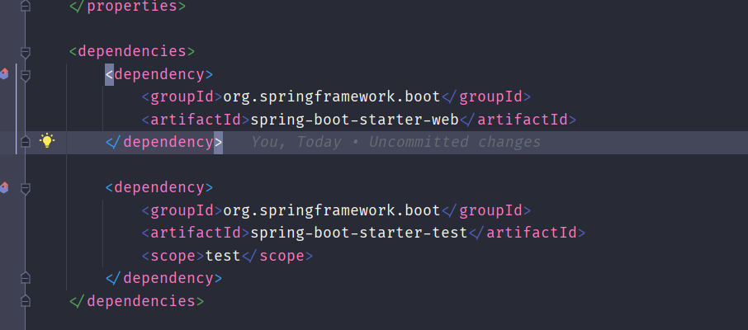
Task: Click fold end marker beside last closing dependency tag
Action: (26, 277)
